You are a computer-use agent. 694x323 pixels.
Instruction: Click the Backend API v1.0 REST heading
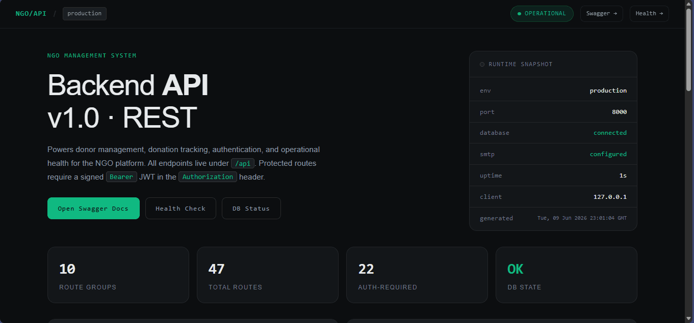pos(128,101)
